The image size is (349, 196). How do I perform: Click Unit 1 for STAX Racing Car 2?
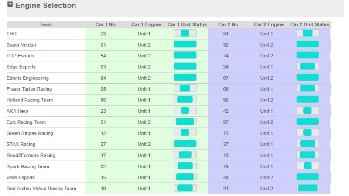(267, 145)
